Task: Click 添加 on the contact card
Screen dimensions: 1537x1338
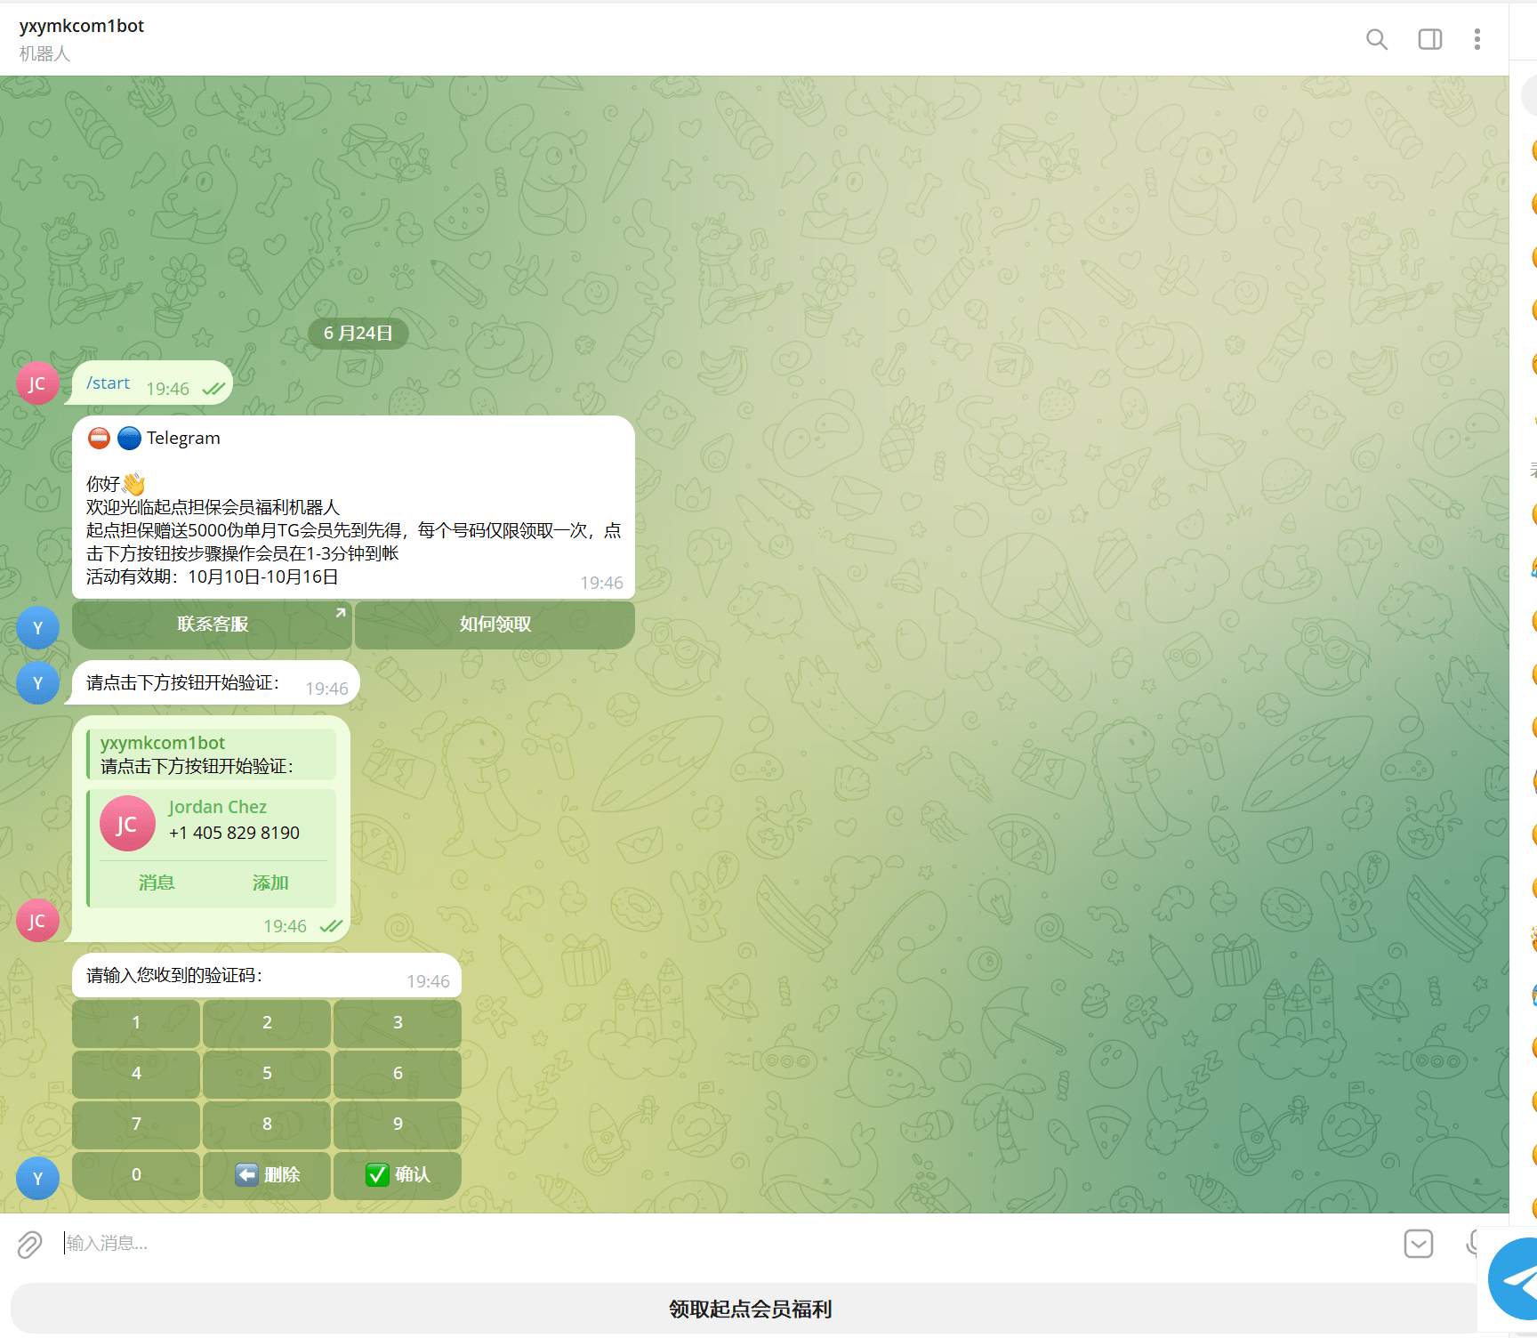Action: point(270,883)
